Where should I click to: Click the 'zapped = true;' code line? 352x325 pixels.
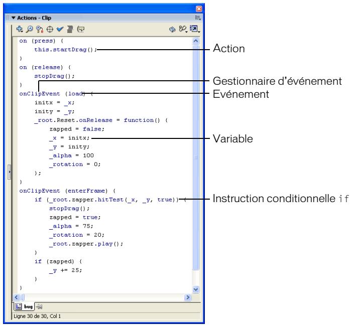(75, 217)
